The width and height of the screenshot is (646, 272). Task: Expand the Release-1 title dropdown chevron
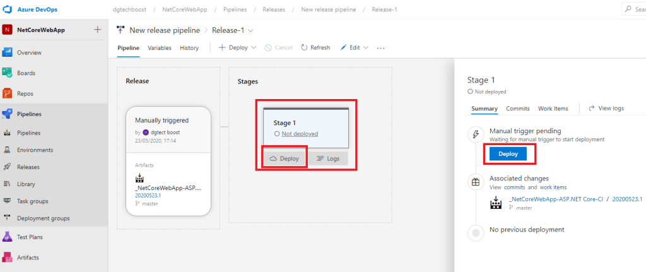[x=251, y=30]
